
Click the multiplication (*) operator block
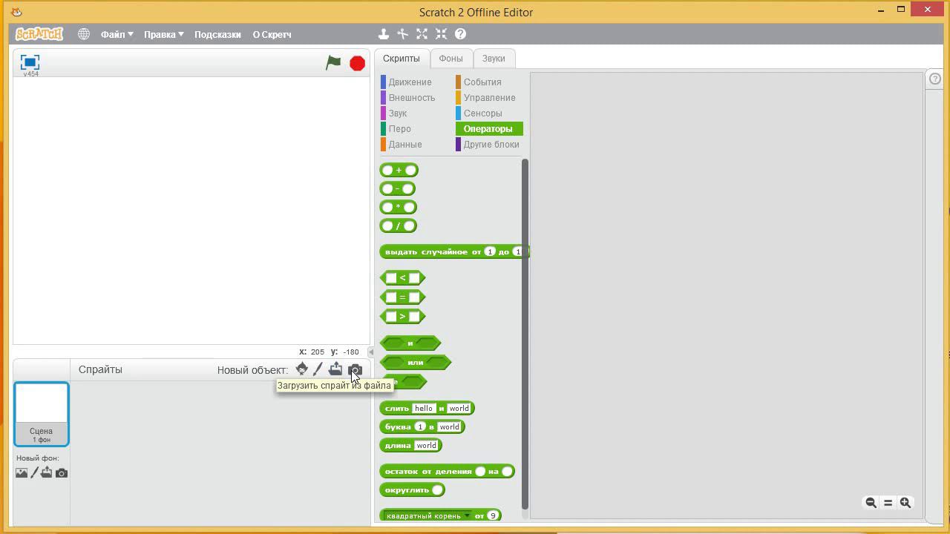pyautogui.click(x=398, y=207)
